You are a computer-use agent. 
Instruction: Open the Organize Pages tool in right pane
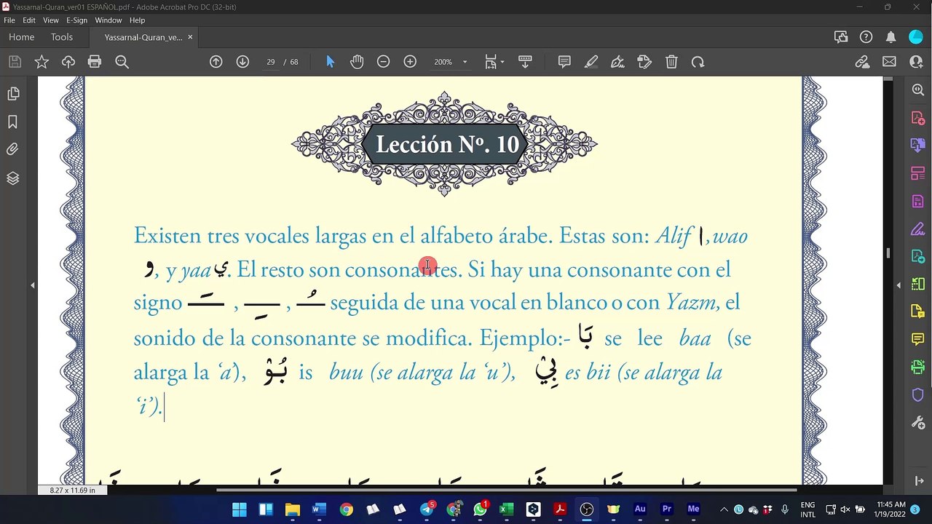pyautogui.click(x=917, y=173)
